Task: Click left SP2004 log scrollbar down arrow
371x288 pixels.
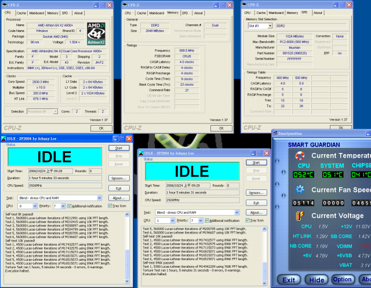Action: tap(127, 281)
